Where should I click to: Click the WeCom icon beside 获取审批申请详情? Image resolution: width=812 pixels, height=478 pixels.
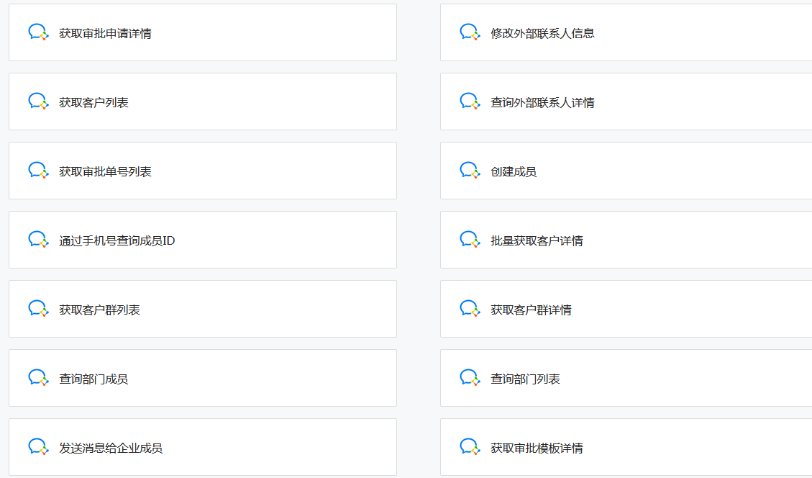[38, 32]
